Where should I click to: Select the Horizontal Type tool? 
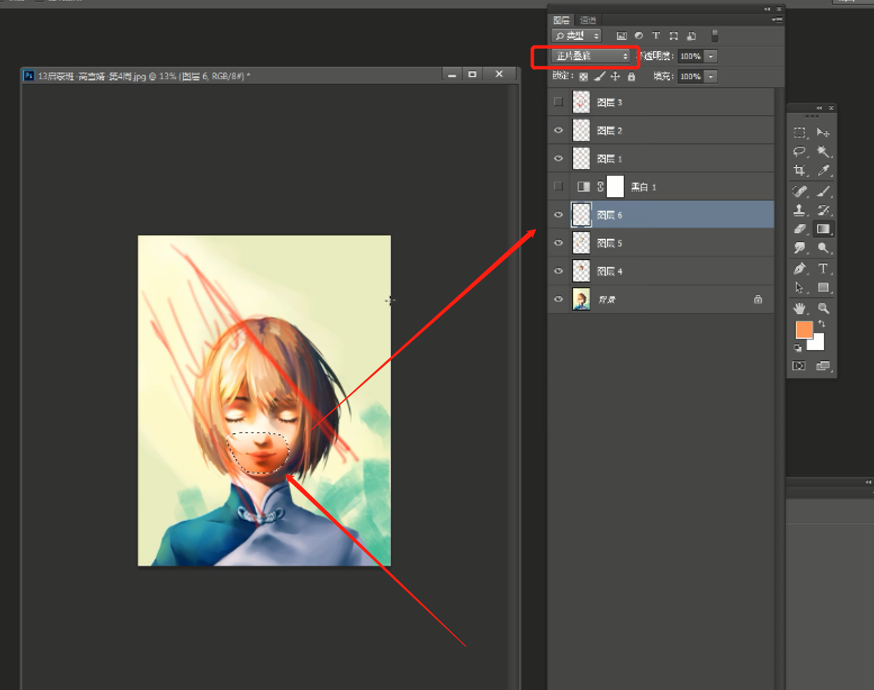pyautogui.click(x=823, y=269)
